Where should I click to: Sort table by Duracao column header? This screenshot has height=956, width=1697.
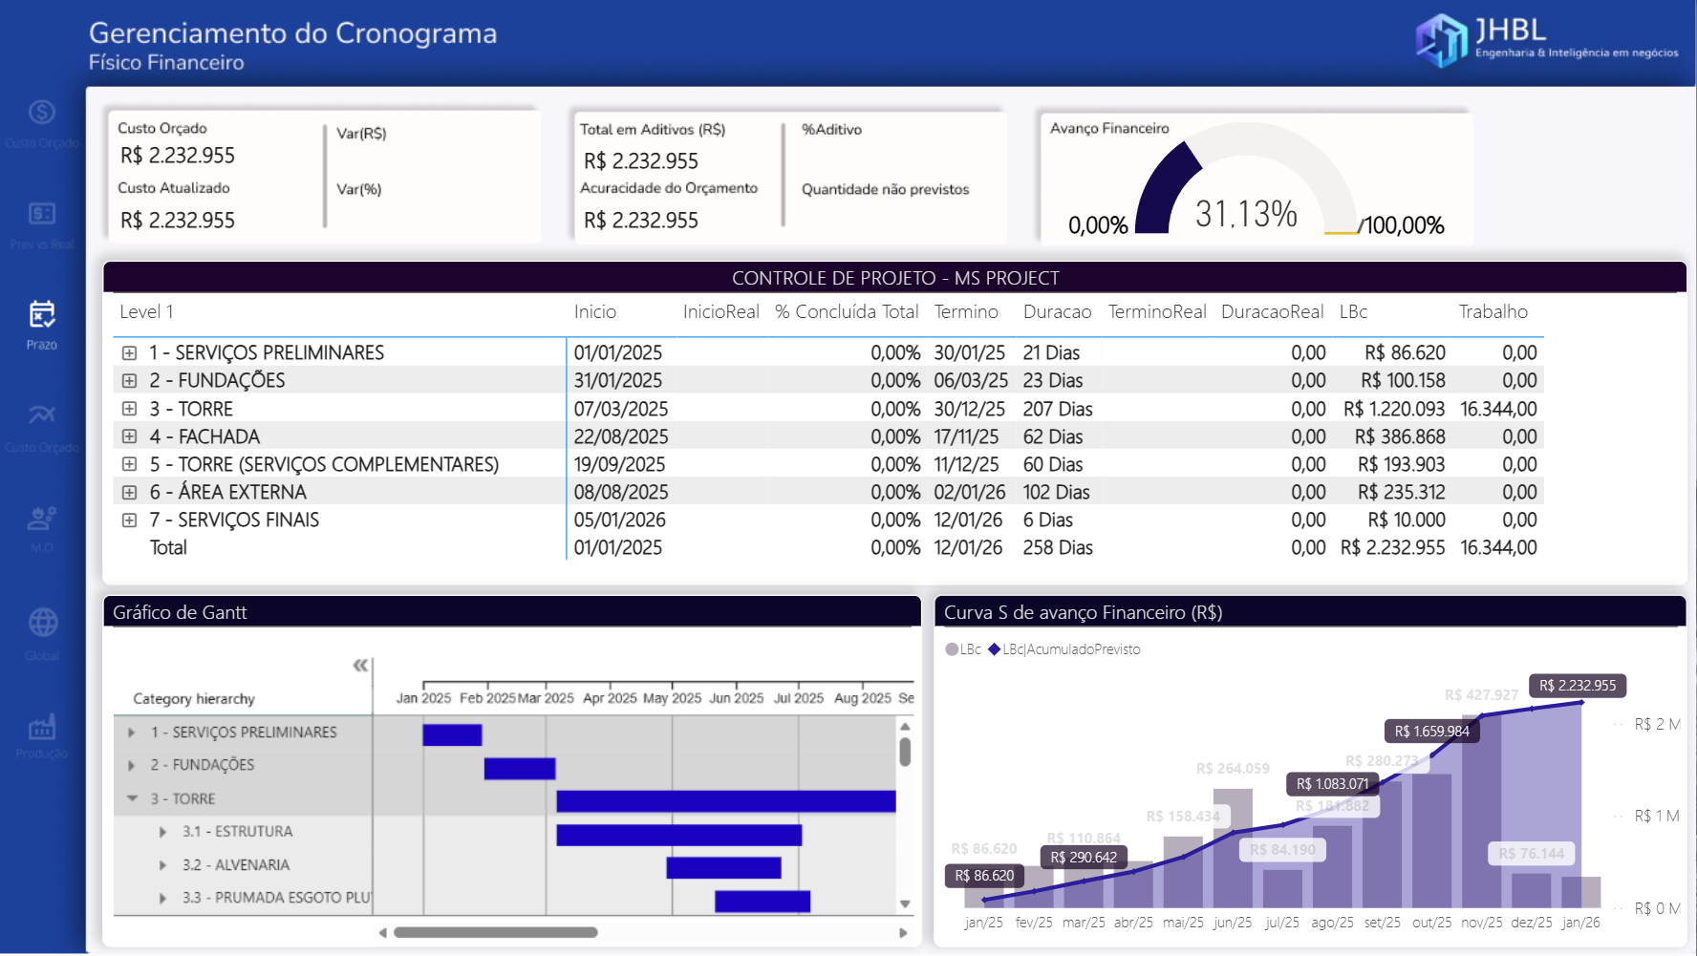(1057, 311)
